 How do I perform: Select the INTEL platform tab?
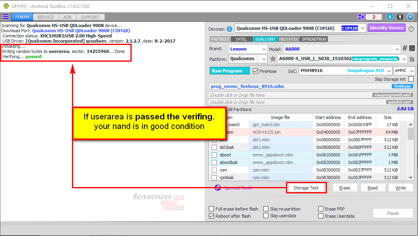point(241,39)
